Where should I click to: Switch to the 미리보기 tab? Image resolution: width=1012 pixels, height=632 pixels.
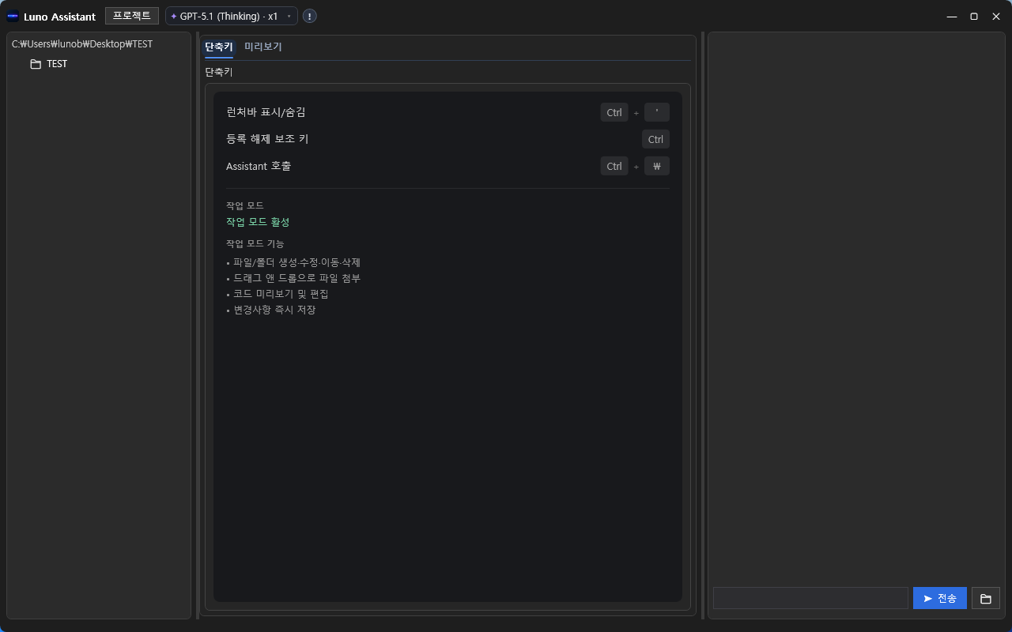263,47
